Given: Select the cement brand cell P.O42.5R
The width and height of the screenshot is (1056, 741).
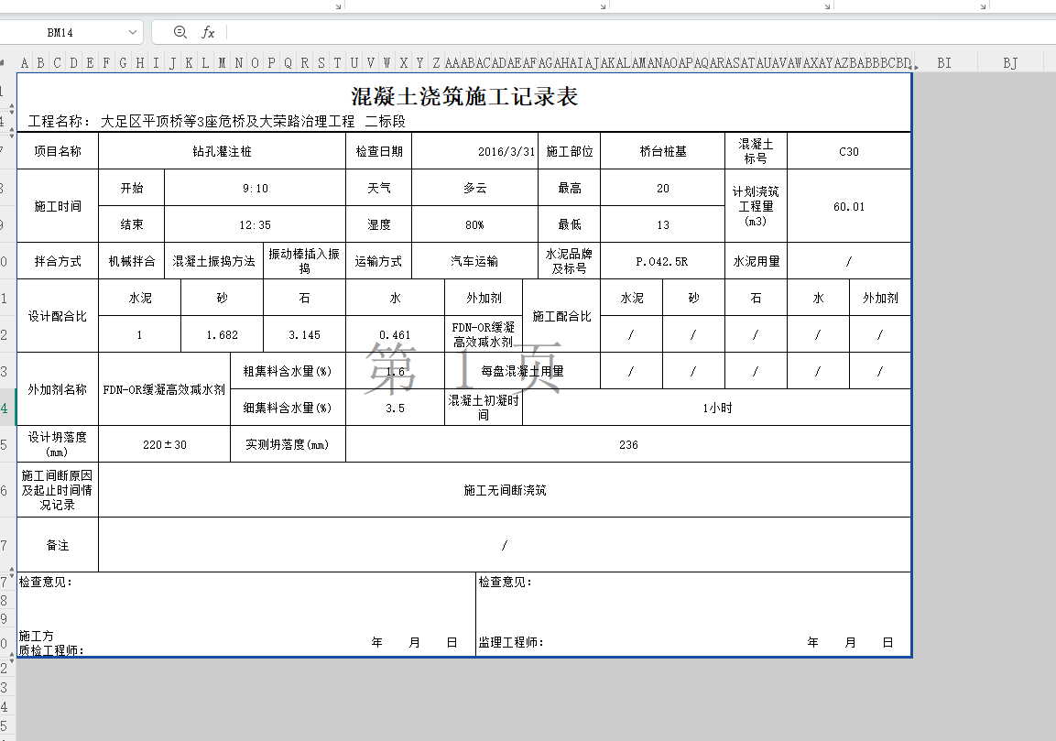Looking at the screenshot, I should 662,262.
